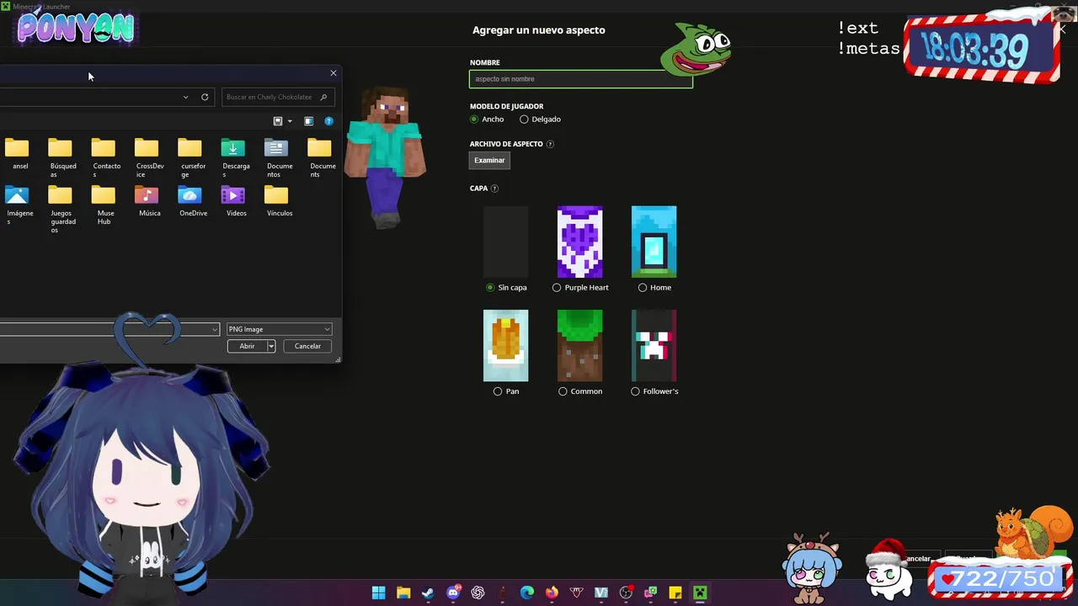Close the file open dialog
The width and height of the screenshot is (1078, 606).
point(334,73)
